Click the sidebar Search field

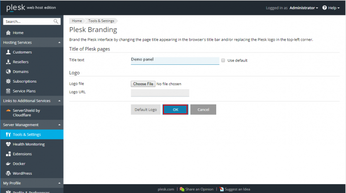(32, 21)
